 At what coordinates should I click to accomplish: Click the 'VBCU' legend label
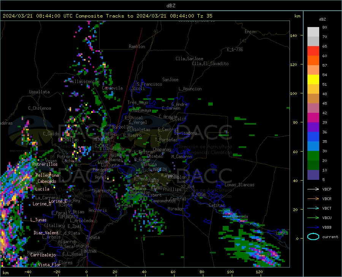pyautogui.click(x=327, y=218)
